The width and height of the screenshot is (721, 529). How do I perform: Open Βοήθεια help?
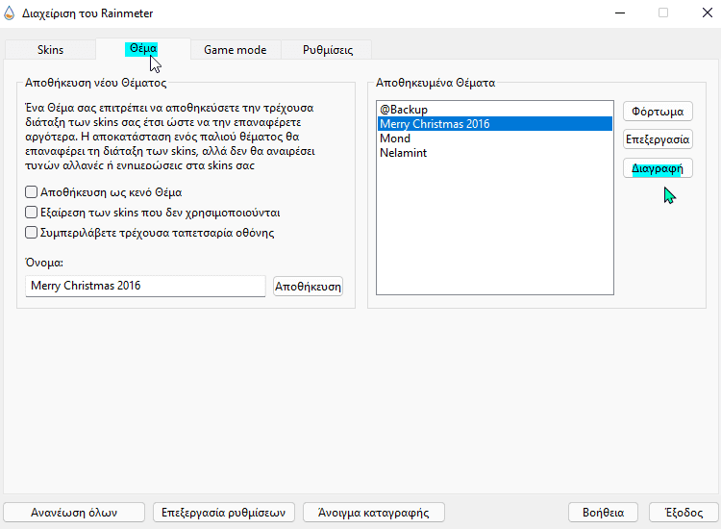[603, 513]
